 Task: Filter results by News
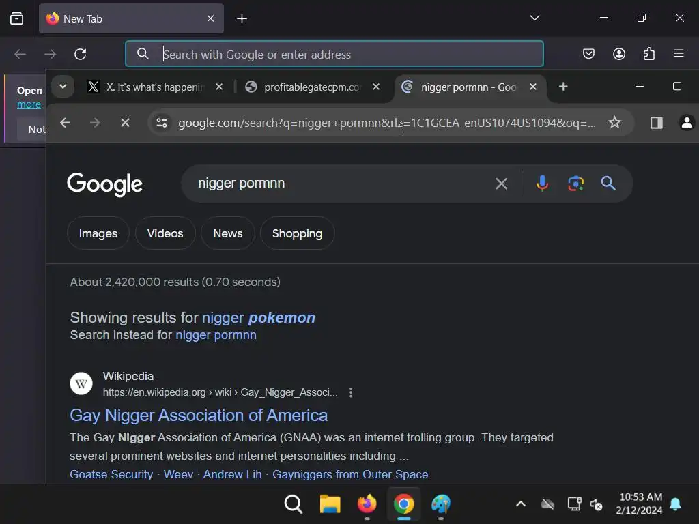point(228,233)
